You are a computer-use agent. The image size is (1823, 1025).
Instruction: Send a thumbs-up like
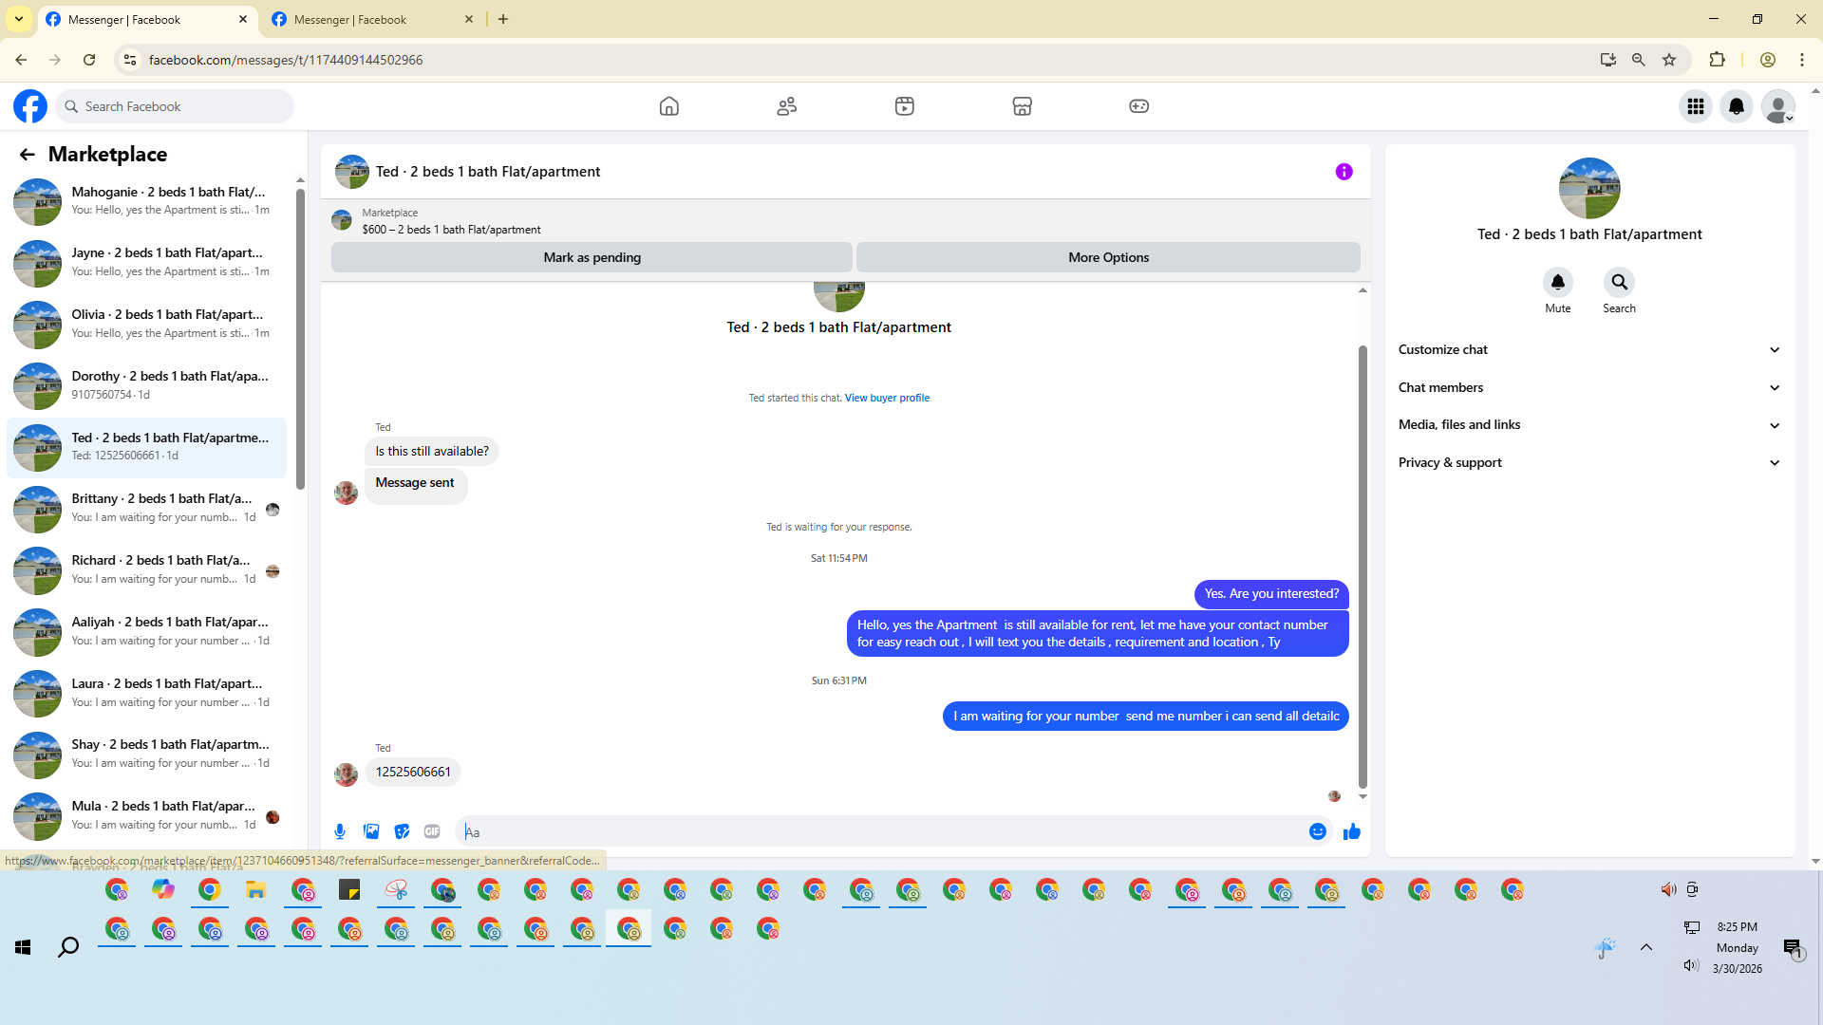click(1352, 832)
